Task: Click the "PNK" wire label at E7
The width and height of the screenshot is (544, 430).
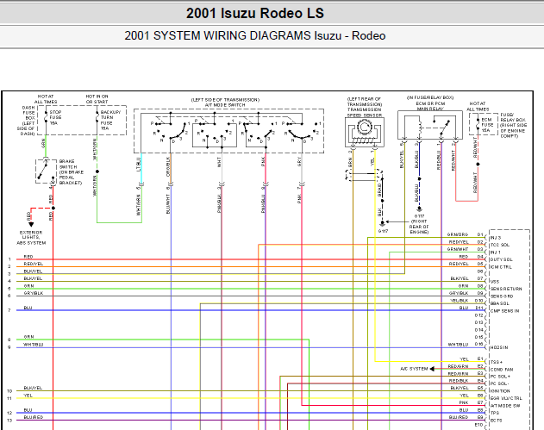Action: (x=464, y=402)
